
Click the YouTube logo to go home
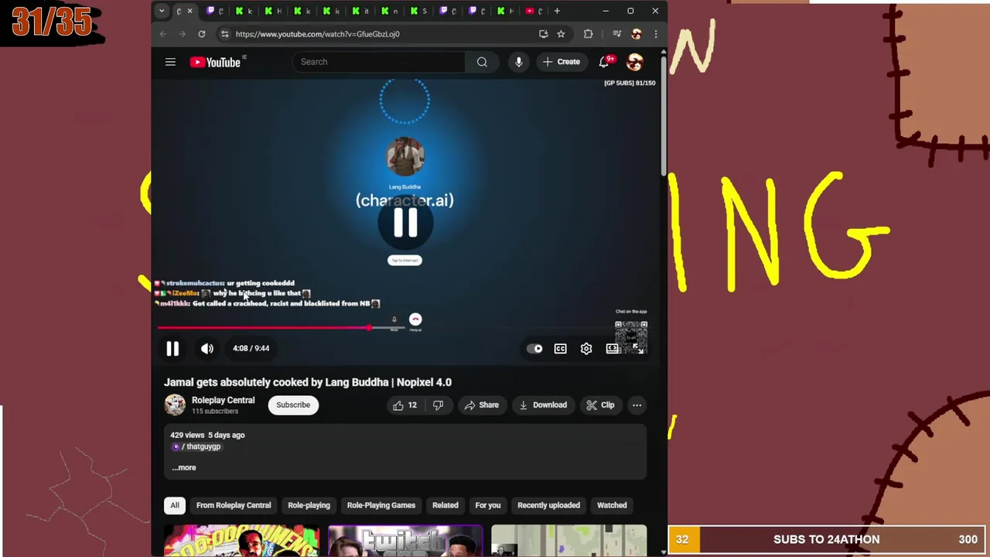click(x=216, y=62)
